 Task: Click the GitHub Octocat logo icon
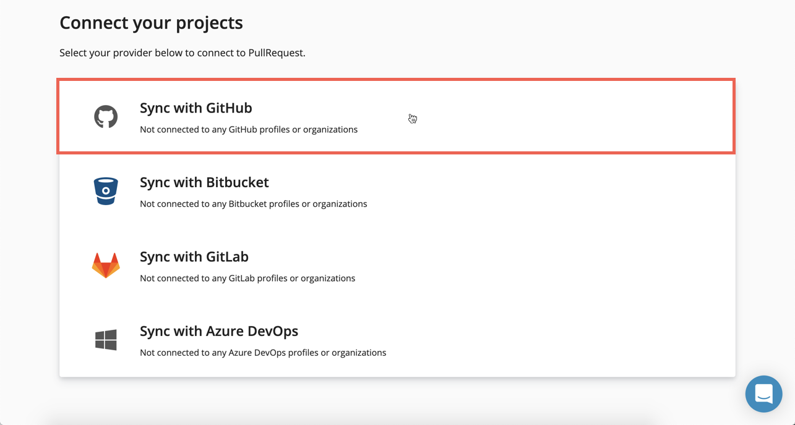tap(106, 117)
